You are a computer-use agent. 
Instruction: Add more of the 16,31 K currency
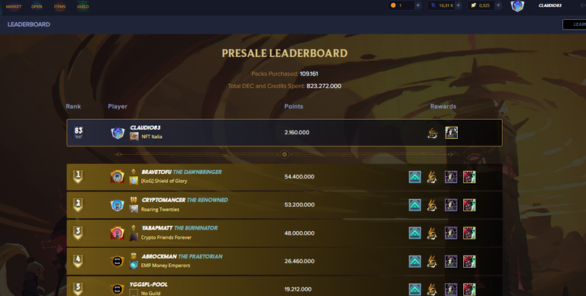(458, 5)
